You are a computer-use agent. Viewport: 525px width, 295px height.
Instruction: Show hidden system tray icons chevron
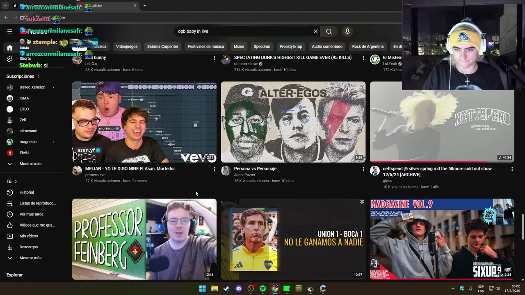[453, 288]
